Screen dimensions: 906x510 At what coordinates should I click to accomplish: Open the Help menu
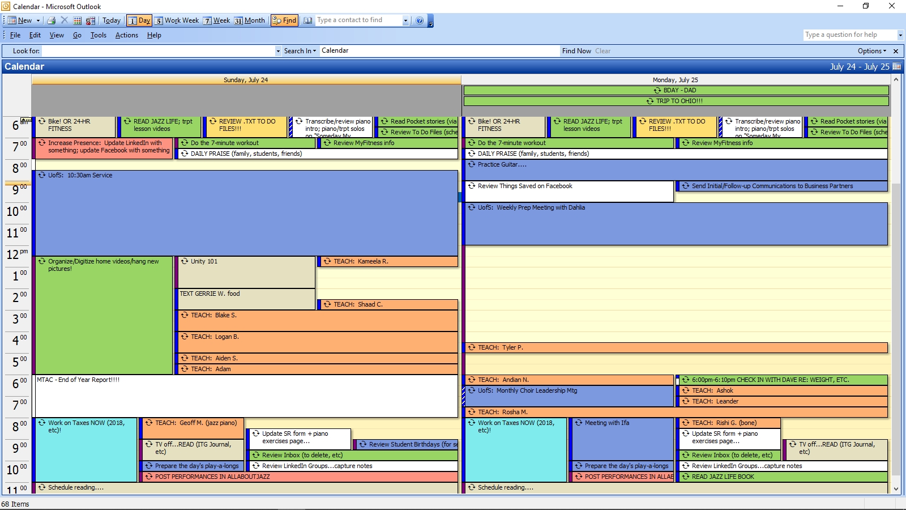pyautogui.click(x=154, y=35)
